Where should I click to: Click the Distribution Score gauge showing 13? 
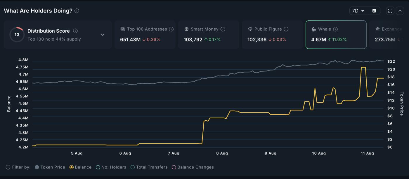(17, 34)
